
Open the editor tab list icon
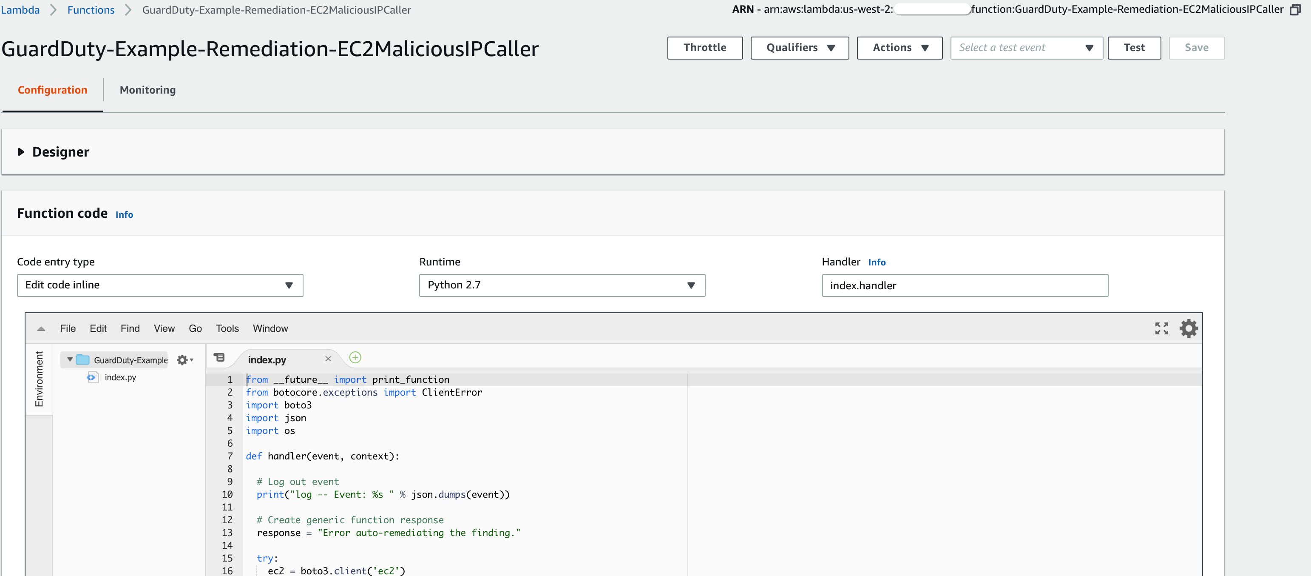(219, 357)
